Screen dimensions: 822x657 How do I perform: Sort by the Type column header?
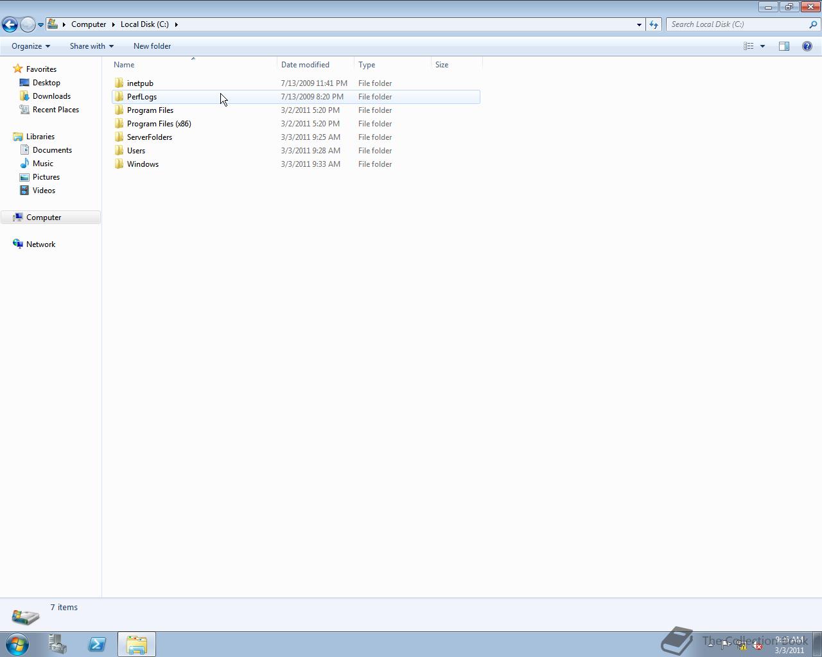coord(392,65)
